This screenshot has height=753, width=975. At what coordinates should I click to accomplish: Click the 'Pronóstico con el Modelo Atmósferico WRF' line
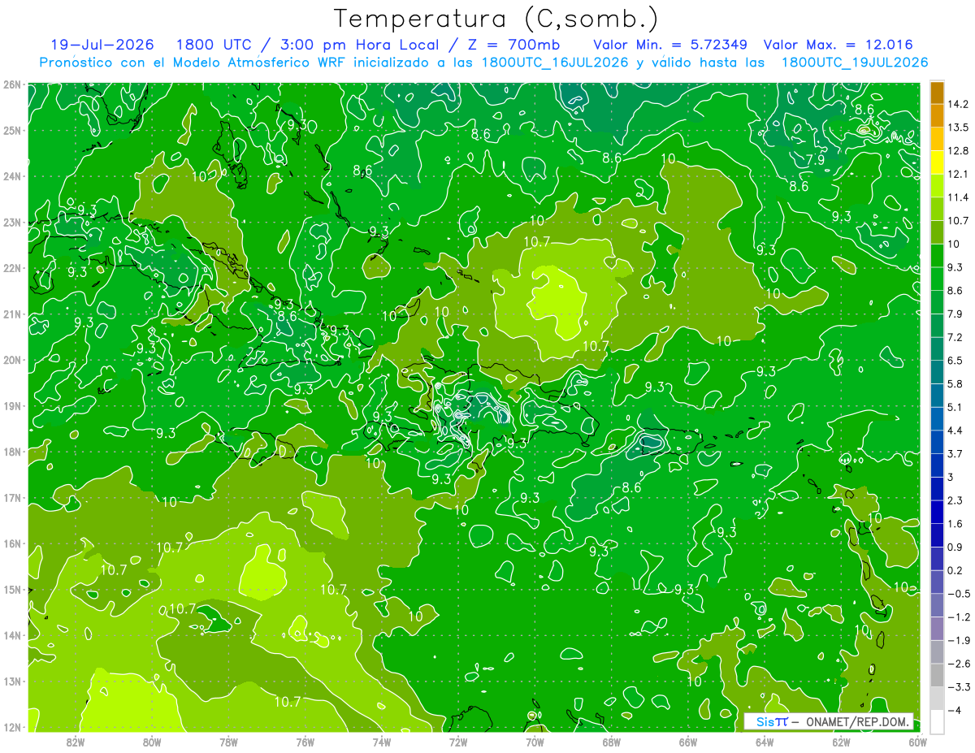[x=484, y=63]
